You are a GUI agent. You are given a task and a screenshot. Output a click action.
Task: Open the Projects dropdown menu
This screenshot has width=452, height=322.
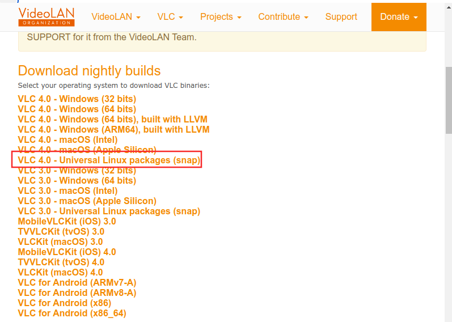221,17
